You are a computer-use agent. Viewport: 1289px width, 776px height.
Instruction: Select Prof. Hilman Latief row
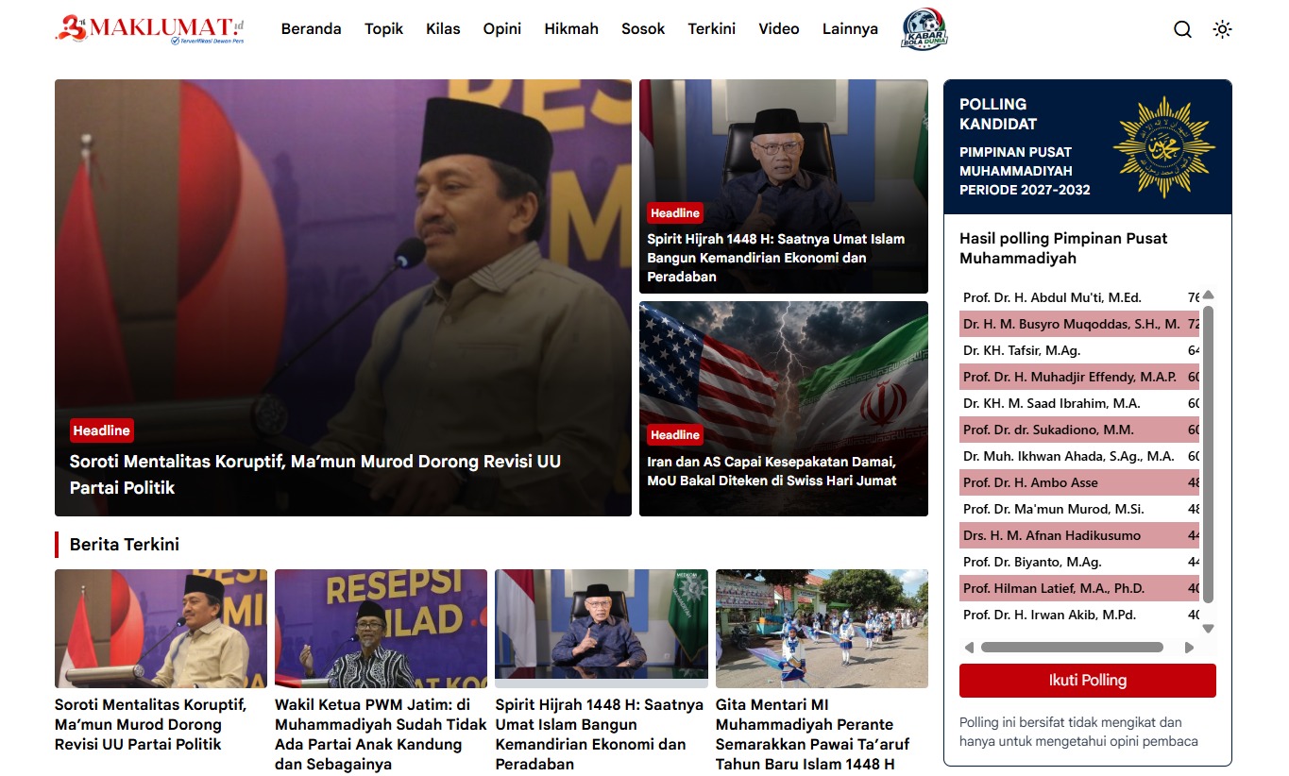[x=1079, y=588]
